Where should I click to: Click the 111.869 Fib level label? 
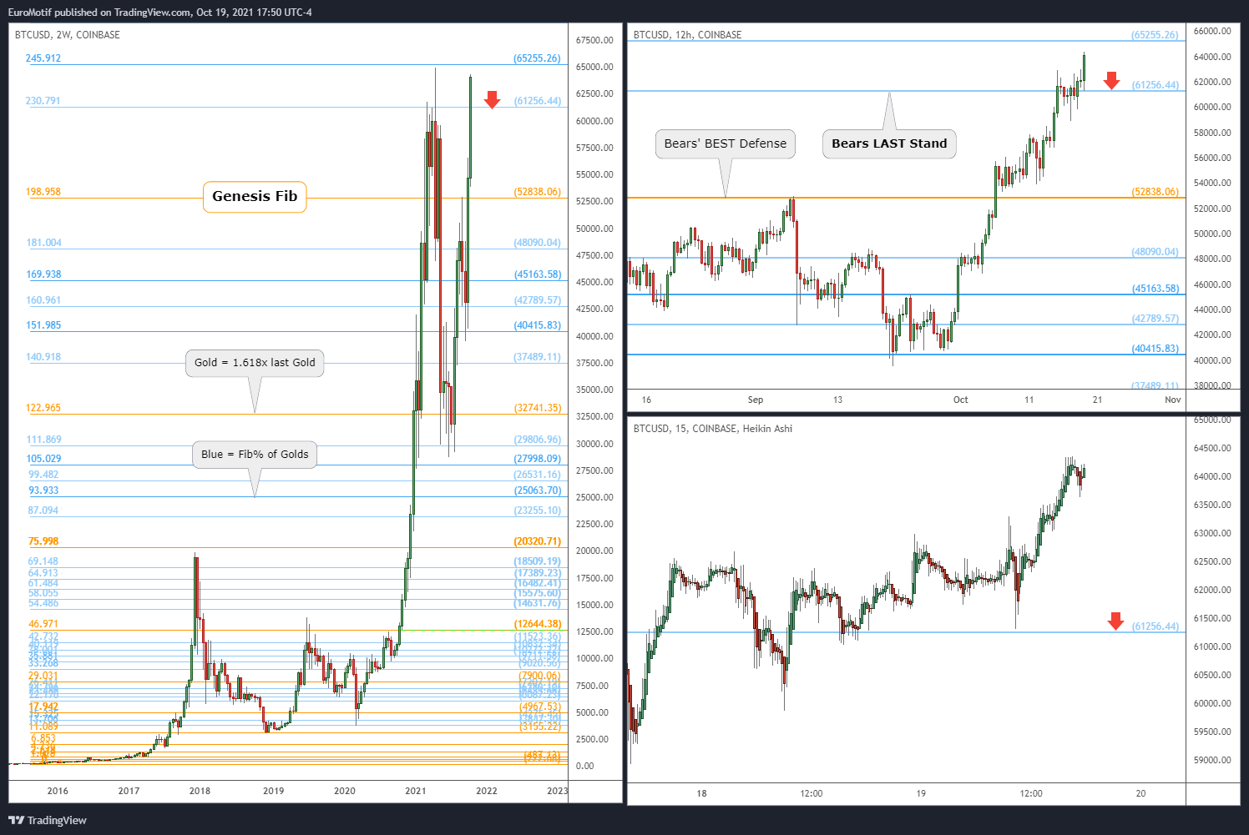pos(44,440)
